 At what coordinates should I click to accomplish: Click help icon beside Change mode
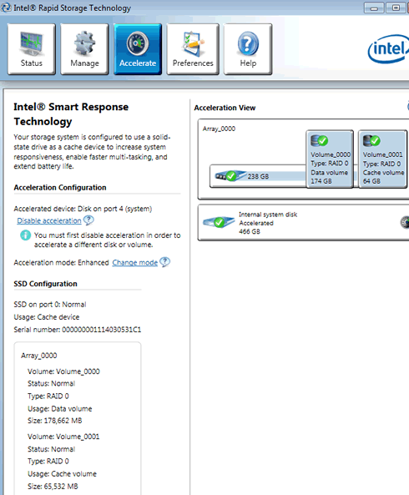(164, 262)
